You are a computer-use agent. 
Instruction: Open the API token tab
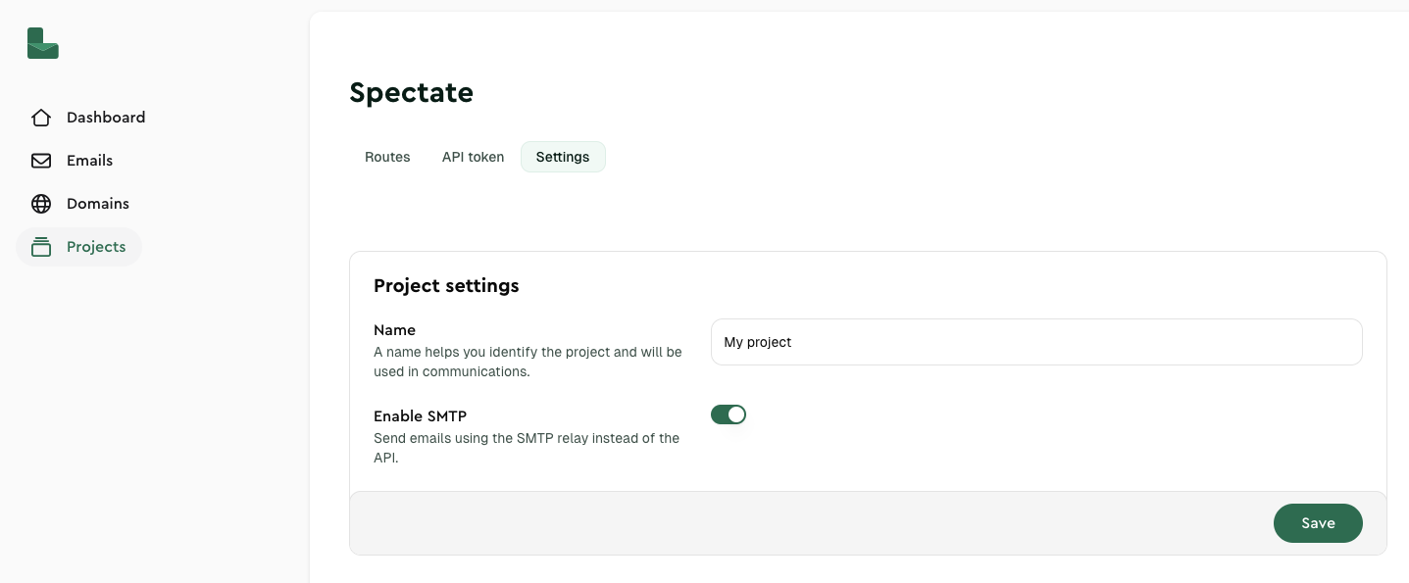coord(473,157)
